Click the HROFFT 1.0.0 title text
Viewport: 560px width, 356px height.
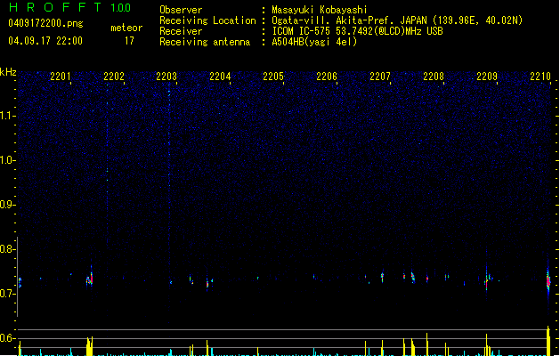coord(69,7)
